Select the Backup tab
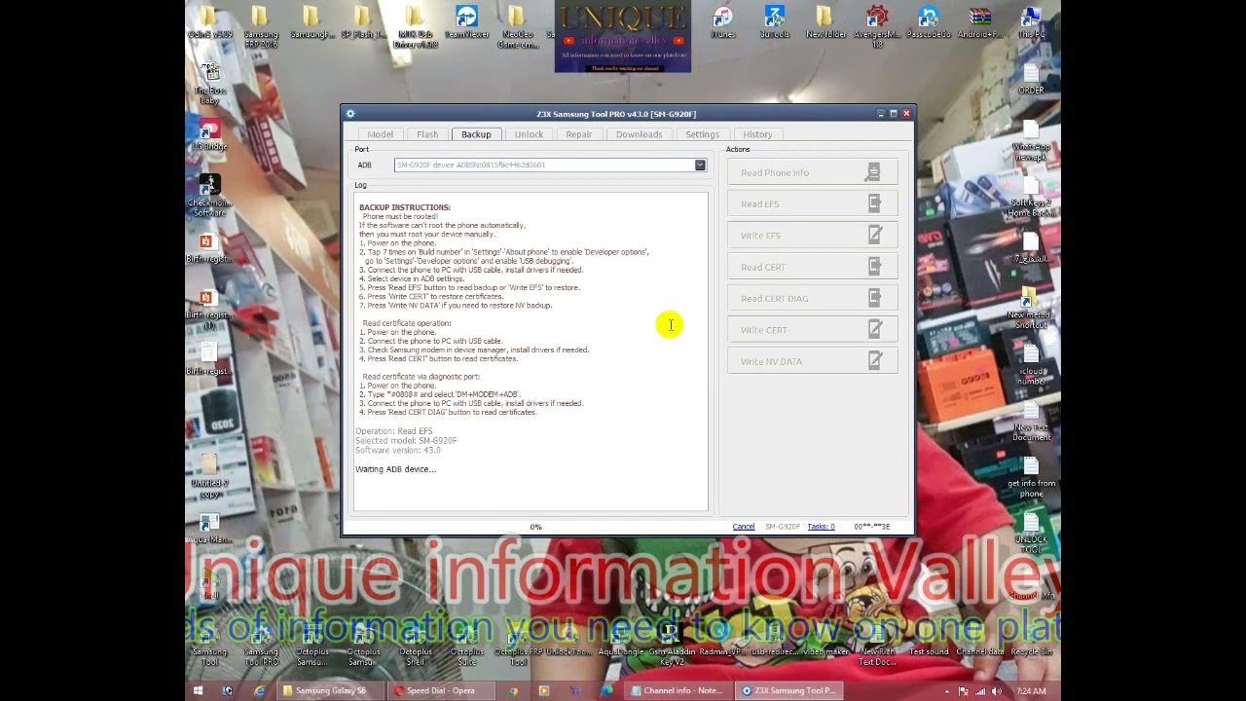Viewport: 1246px width, 701px height. [x=476, y=134]
